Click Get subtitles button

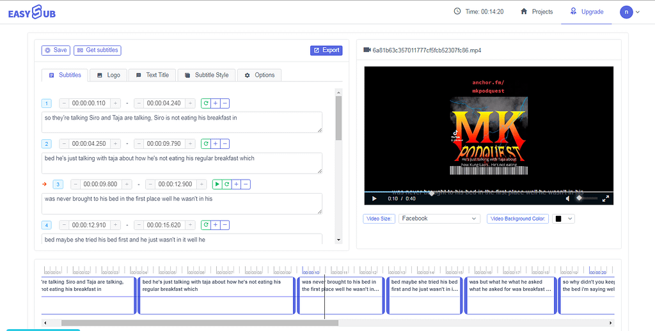coord(97,50)
